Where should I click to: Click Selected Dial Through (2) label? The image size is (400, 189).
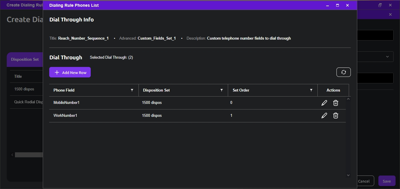click(111, 58)
